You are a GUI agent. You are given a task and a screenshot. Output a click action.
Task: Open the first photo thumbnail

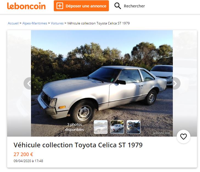pyautogui.click(x=101, y=127)
